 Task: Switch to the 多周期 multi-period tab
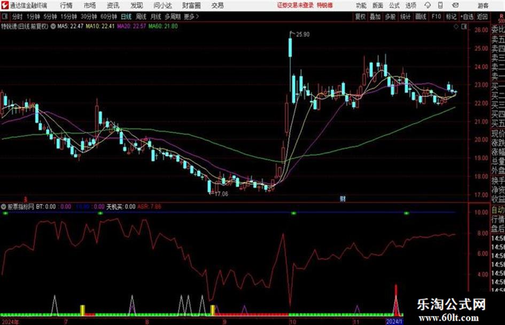point(173,17)
